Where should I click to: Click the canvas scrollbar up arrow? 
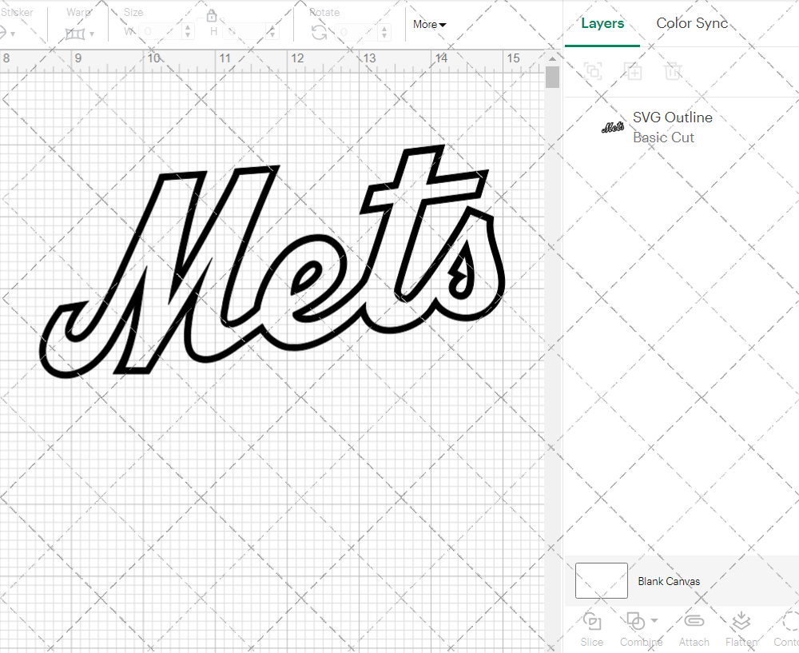pos(552,59)
